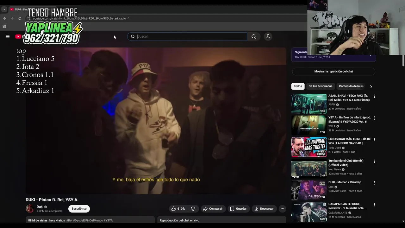Open CASAPARLANTE Rockstar thumbnail
Image resolution: width=405 pixels, height=228 pixels.
(309, 212)
